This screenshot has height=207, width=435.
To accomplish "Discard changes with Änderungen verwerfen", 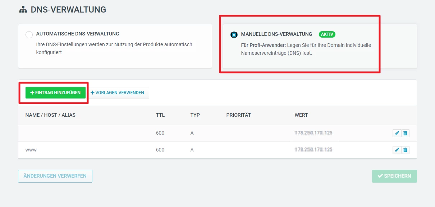I will [55, 176].
